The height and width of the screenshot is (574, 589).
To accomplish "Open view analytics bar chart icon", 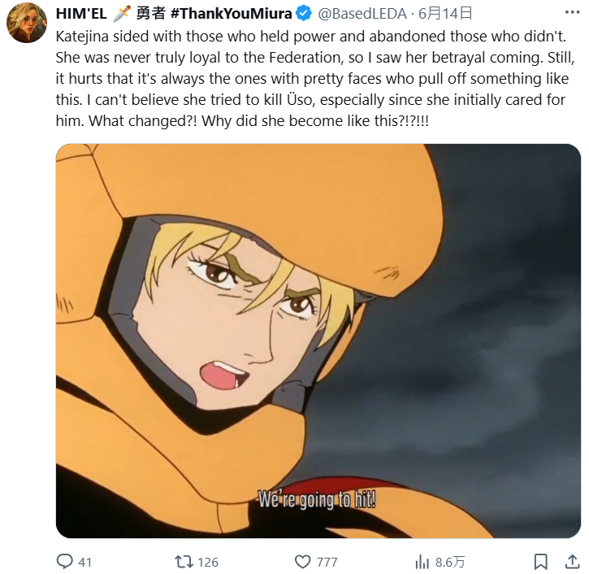I will [422, 562].
